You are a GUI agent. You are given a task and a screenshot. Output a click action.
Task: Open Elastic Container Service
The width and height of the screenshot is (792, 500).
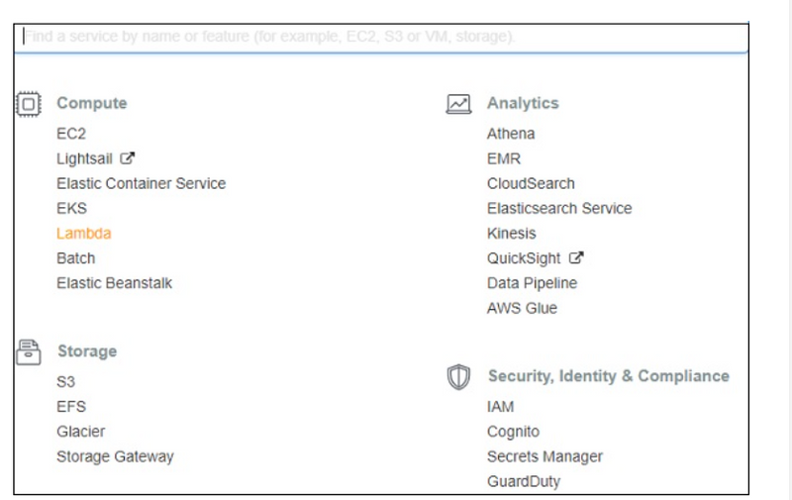click(x=141, y=183)
